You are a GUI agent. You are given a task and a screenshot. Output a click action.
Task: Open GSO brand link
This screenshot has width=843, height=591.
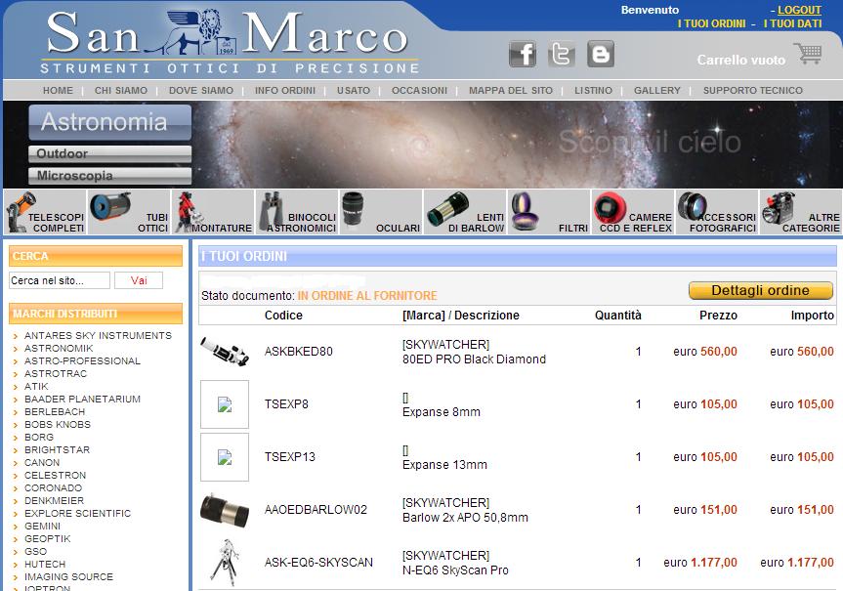tap(35, 551)
